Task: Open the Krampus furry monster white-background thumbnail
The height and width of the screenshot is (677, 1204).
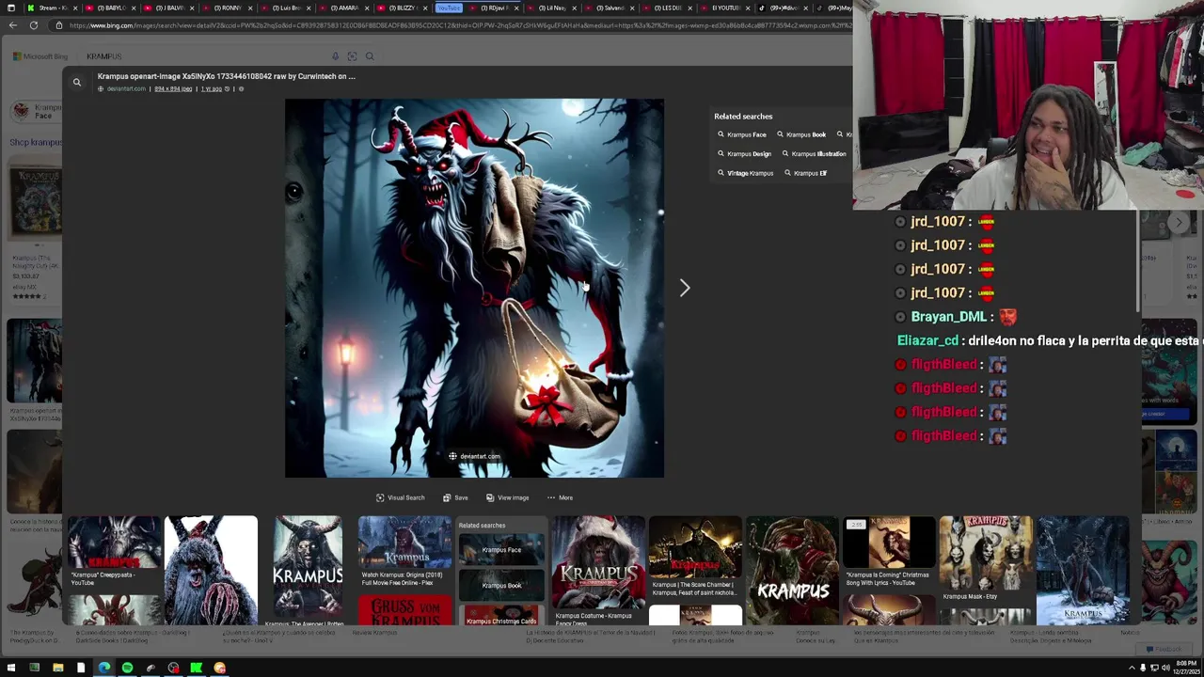Action: (211, 570)
